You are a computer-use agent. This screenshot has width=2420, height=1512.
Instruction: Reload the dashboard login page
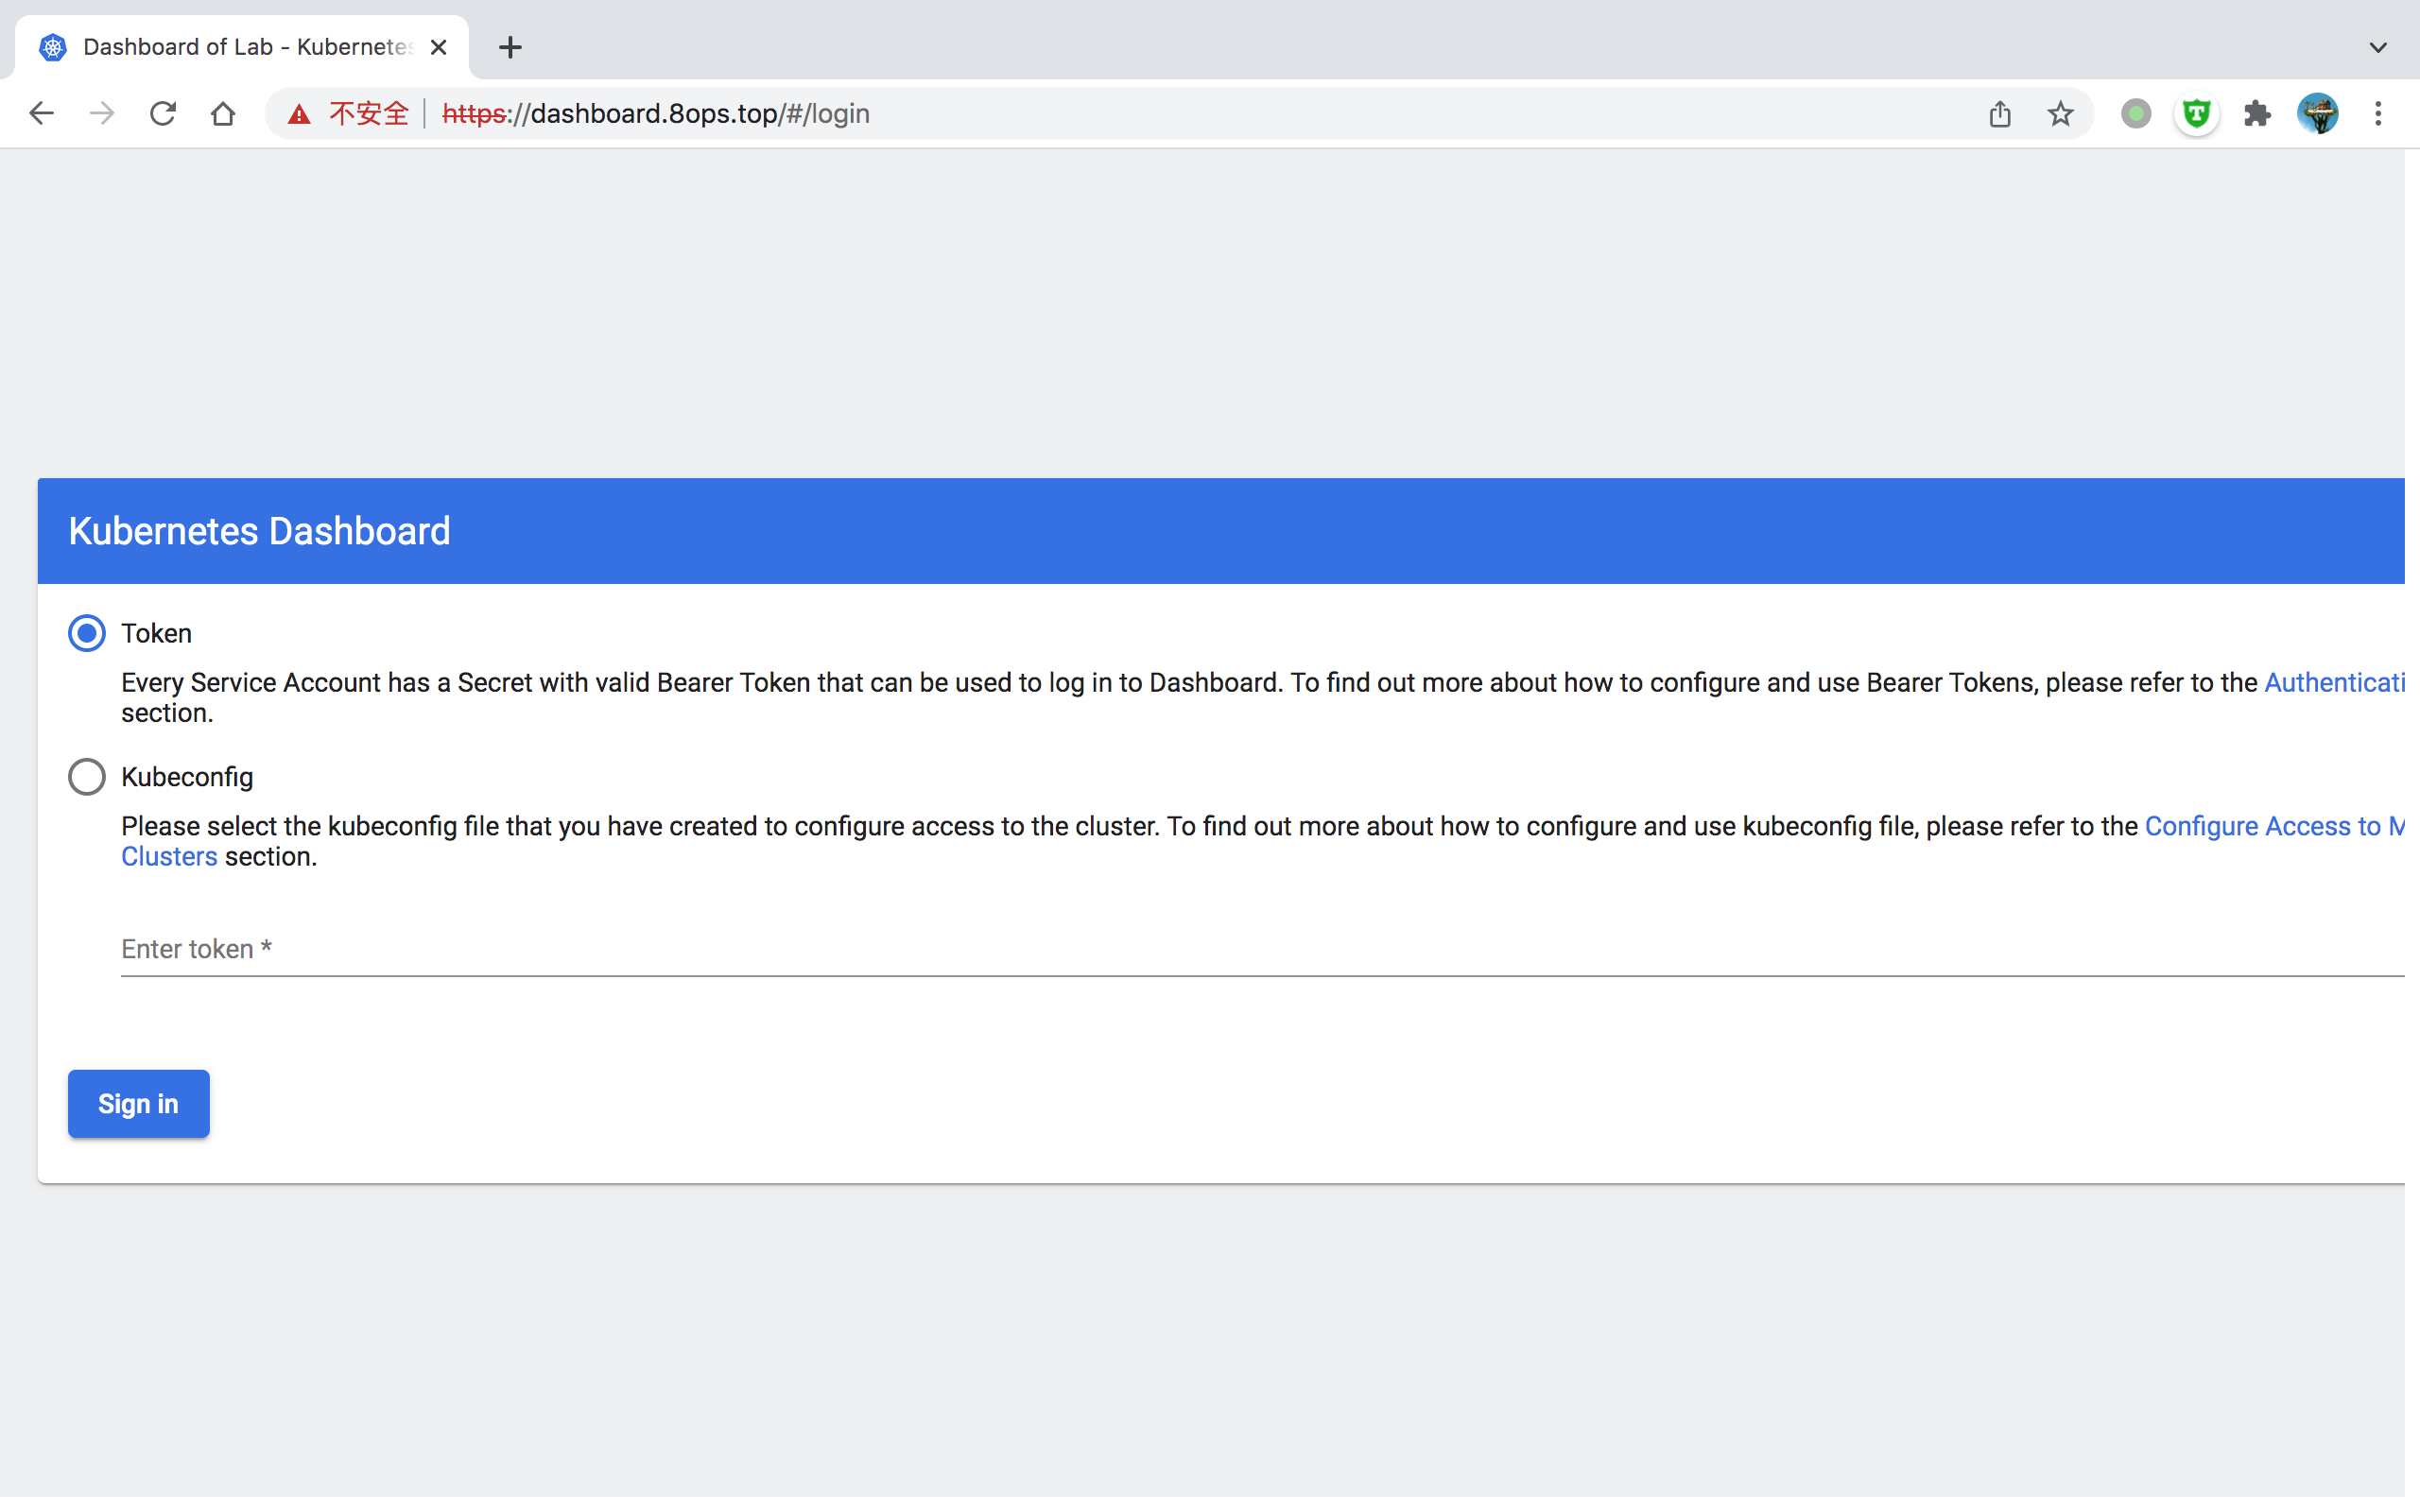click(x=163, y=114)
